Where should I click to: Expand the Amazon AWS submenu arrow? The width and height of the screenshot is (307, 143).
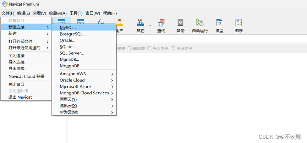click(112, 74)
